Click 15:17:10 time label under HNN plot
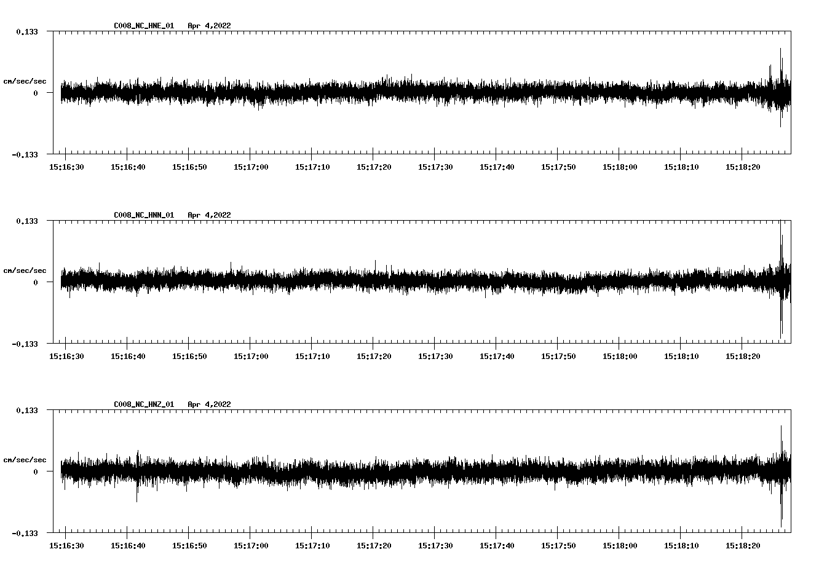 312,357
